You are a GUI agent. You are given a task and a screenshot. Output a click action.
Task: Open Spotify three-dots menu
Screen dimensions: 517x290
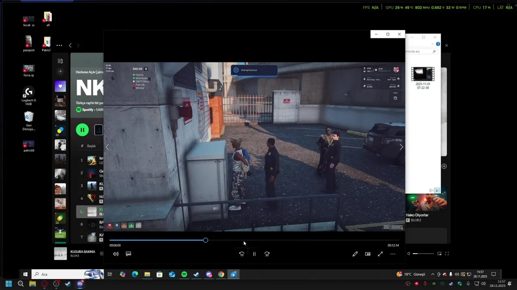coord(59,46)
